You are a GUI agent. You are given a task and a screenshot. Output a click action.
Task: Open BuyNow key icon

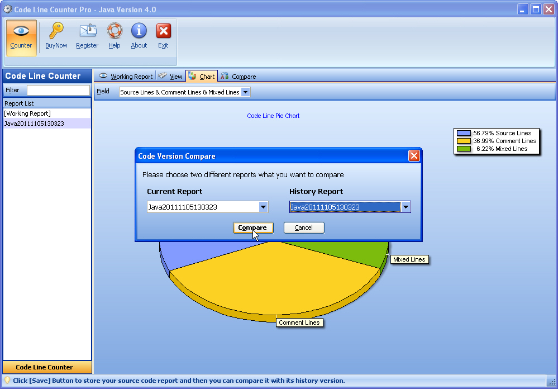tap(56, 30)
